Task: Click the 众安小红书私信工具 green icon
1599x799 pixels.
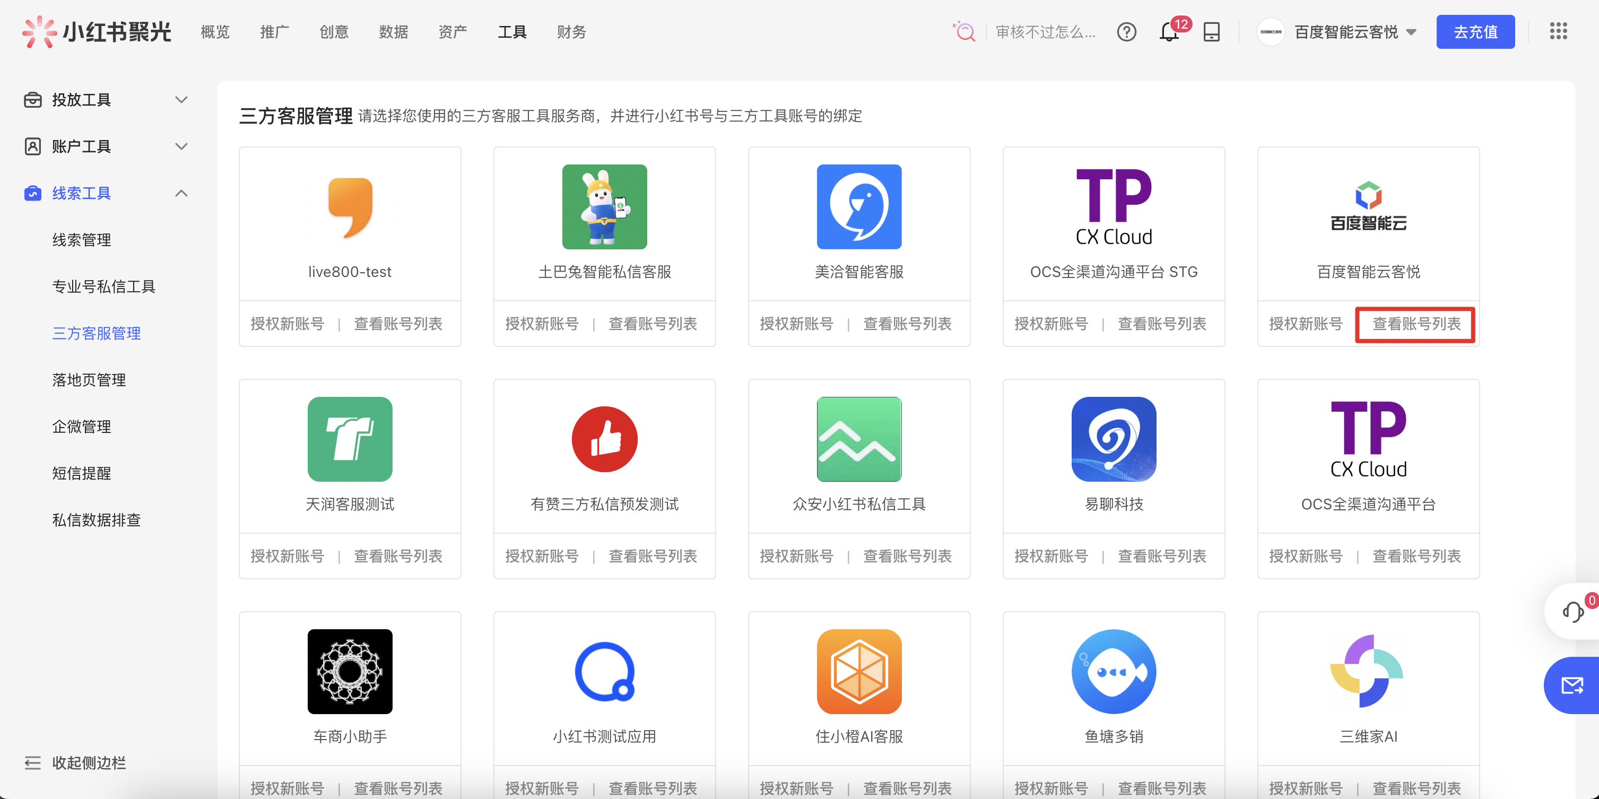Action: tap(859, 439)
